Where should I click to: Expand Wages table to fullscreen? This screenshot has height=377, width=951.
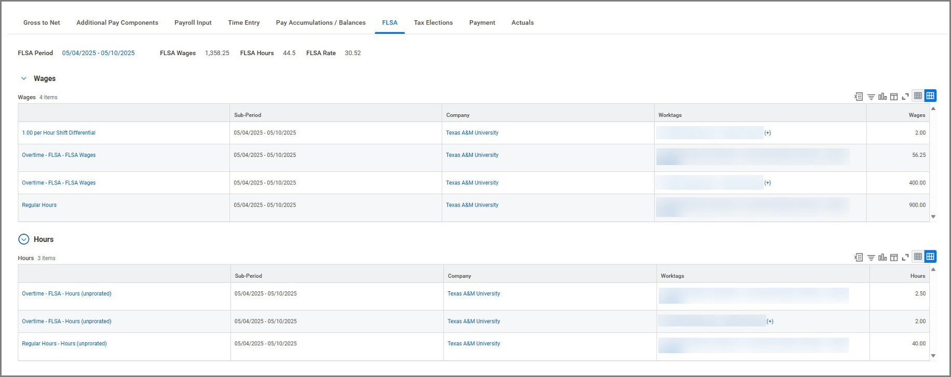[905, 97]
